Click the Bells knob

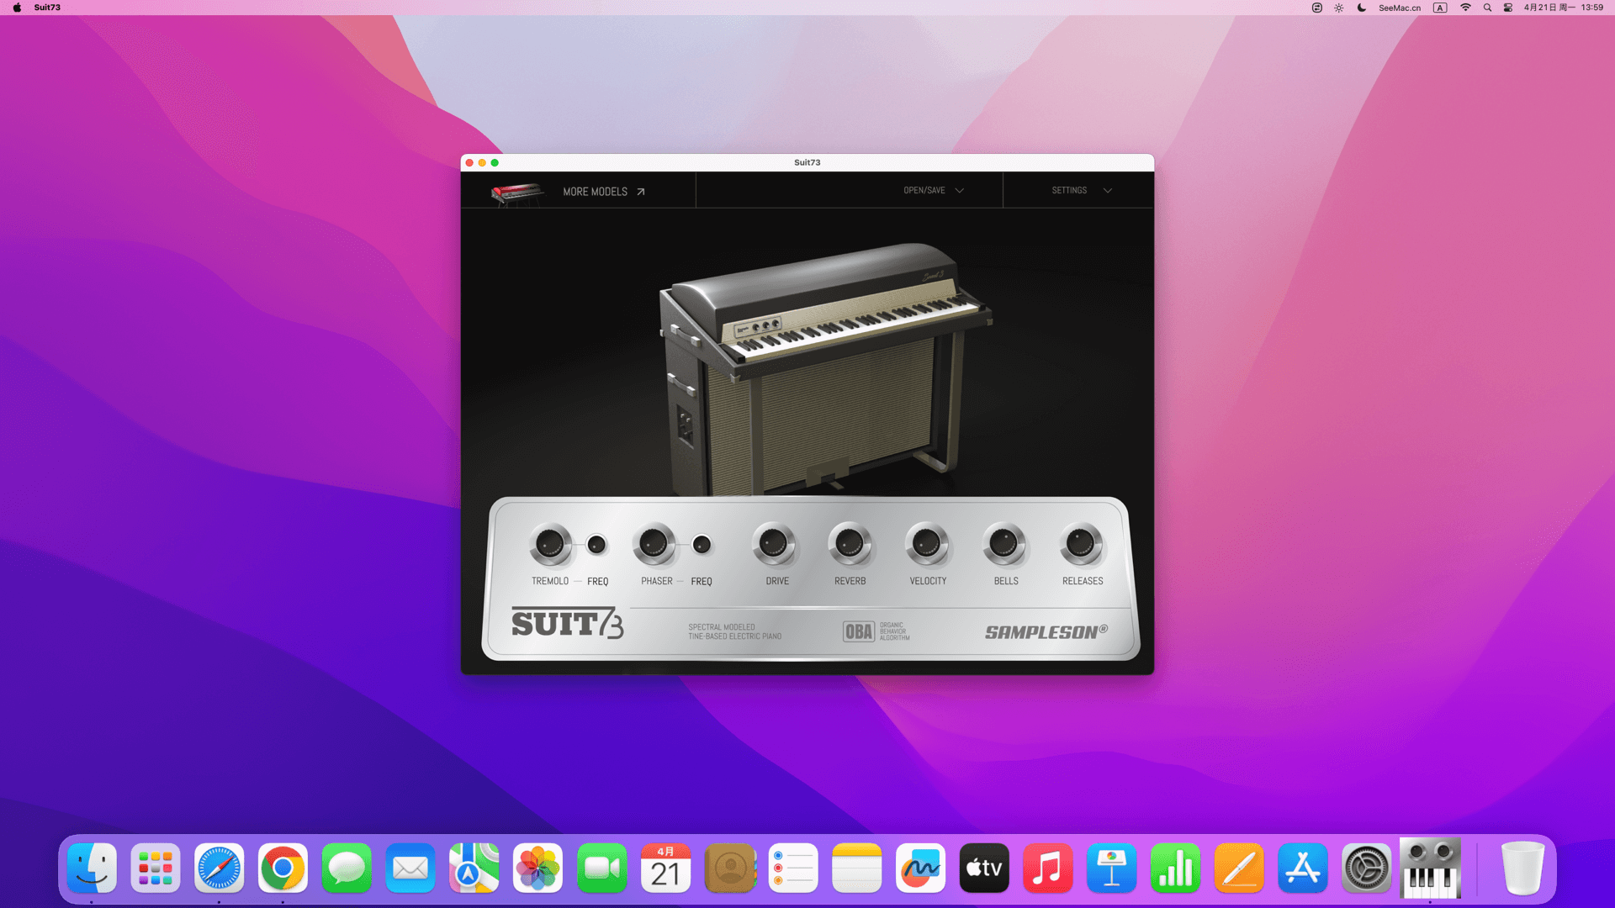pyautogui.click(x=1004, y=545)
